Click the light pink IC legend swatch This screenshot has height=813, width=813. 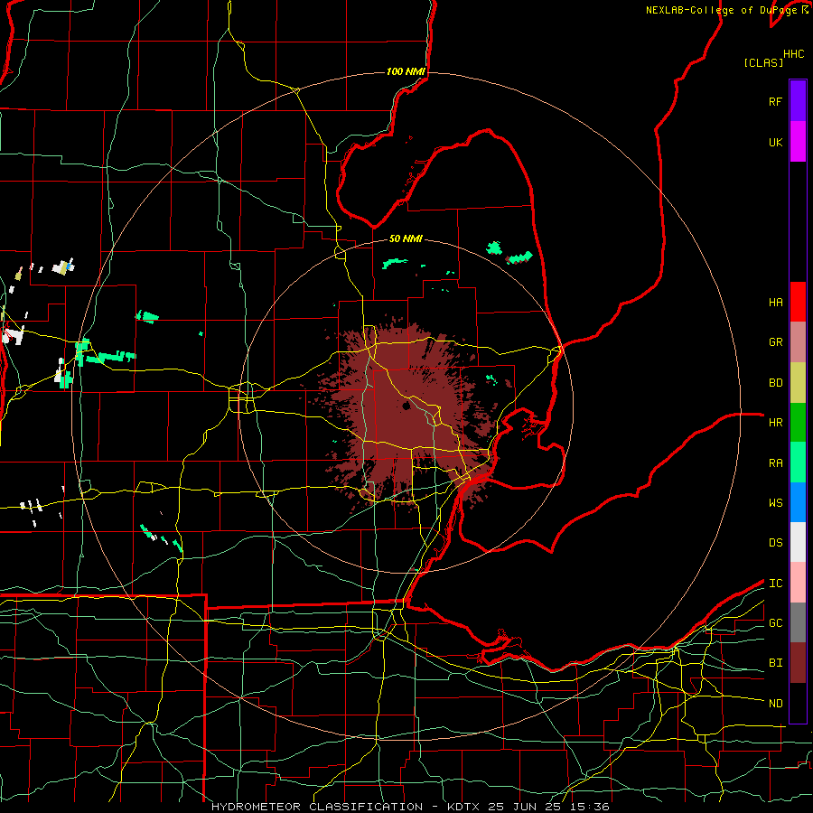click(798, 583)
